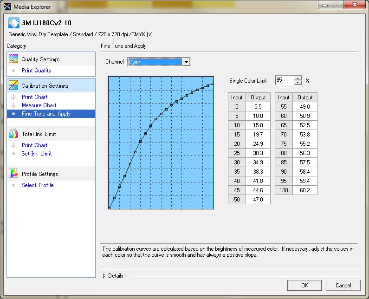This screenshot has height=299, width=369.
Task: Select the Calibration Settings header
Action: coord(51,85)
